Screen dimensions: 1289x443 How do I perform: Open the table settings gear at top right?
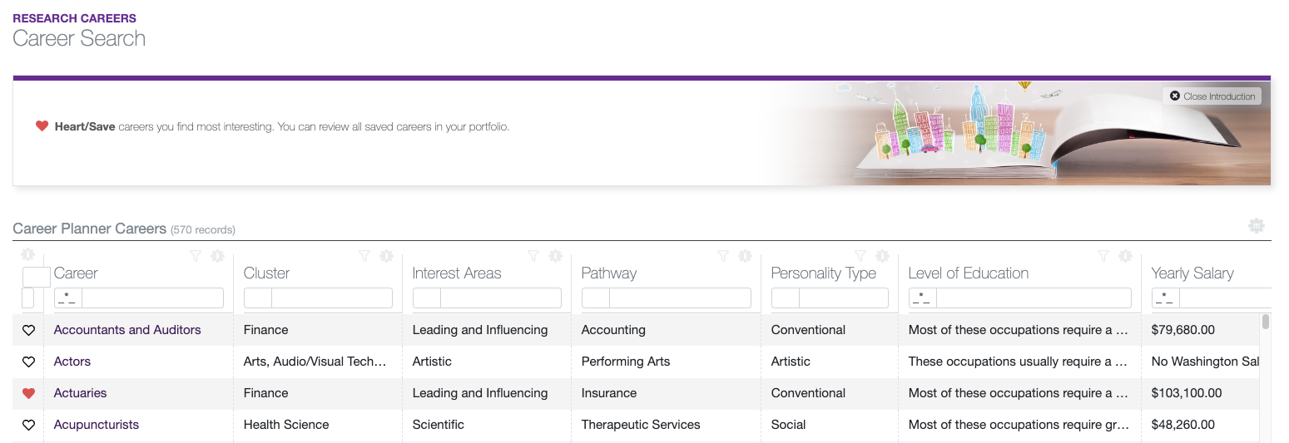tap(1257, 225)
